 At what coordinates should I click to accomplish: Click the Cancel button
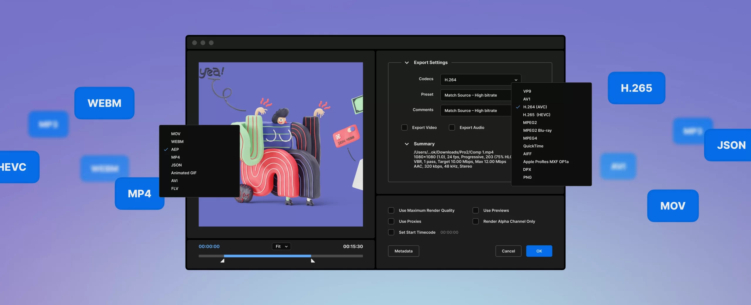(x=508, y=251)
